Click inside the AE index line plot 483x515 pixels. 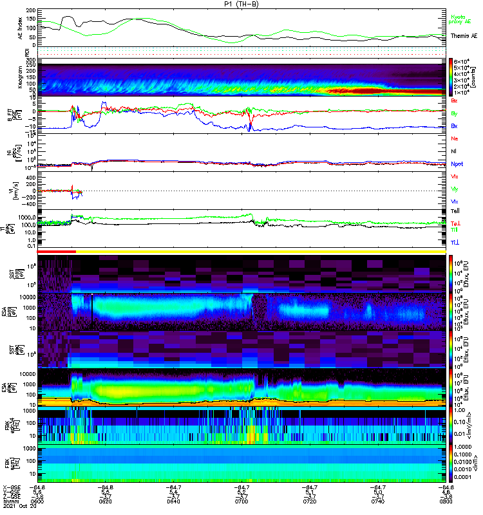241,28
